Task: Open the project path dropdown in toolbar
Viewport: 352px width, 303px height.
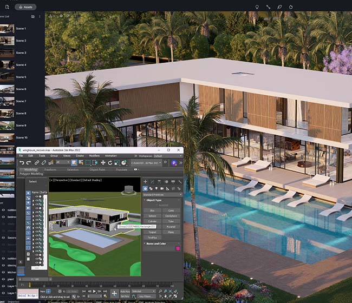Action: click(x=146, y=163)
